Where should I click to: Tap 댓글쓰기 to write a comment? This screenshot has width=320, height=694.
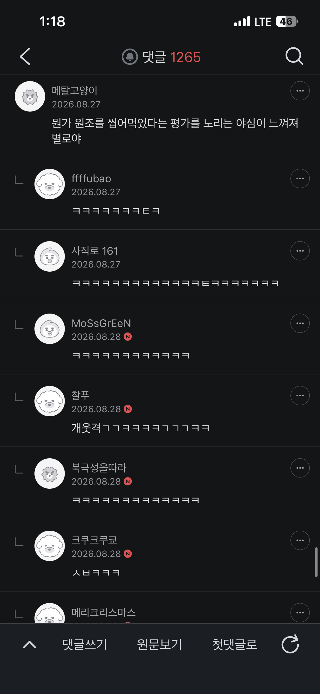pyautogui.click(x=85, y=644)
